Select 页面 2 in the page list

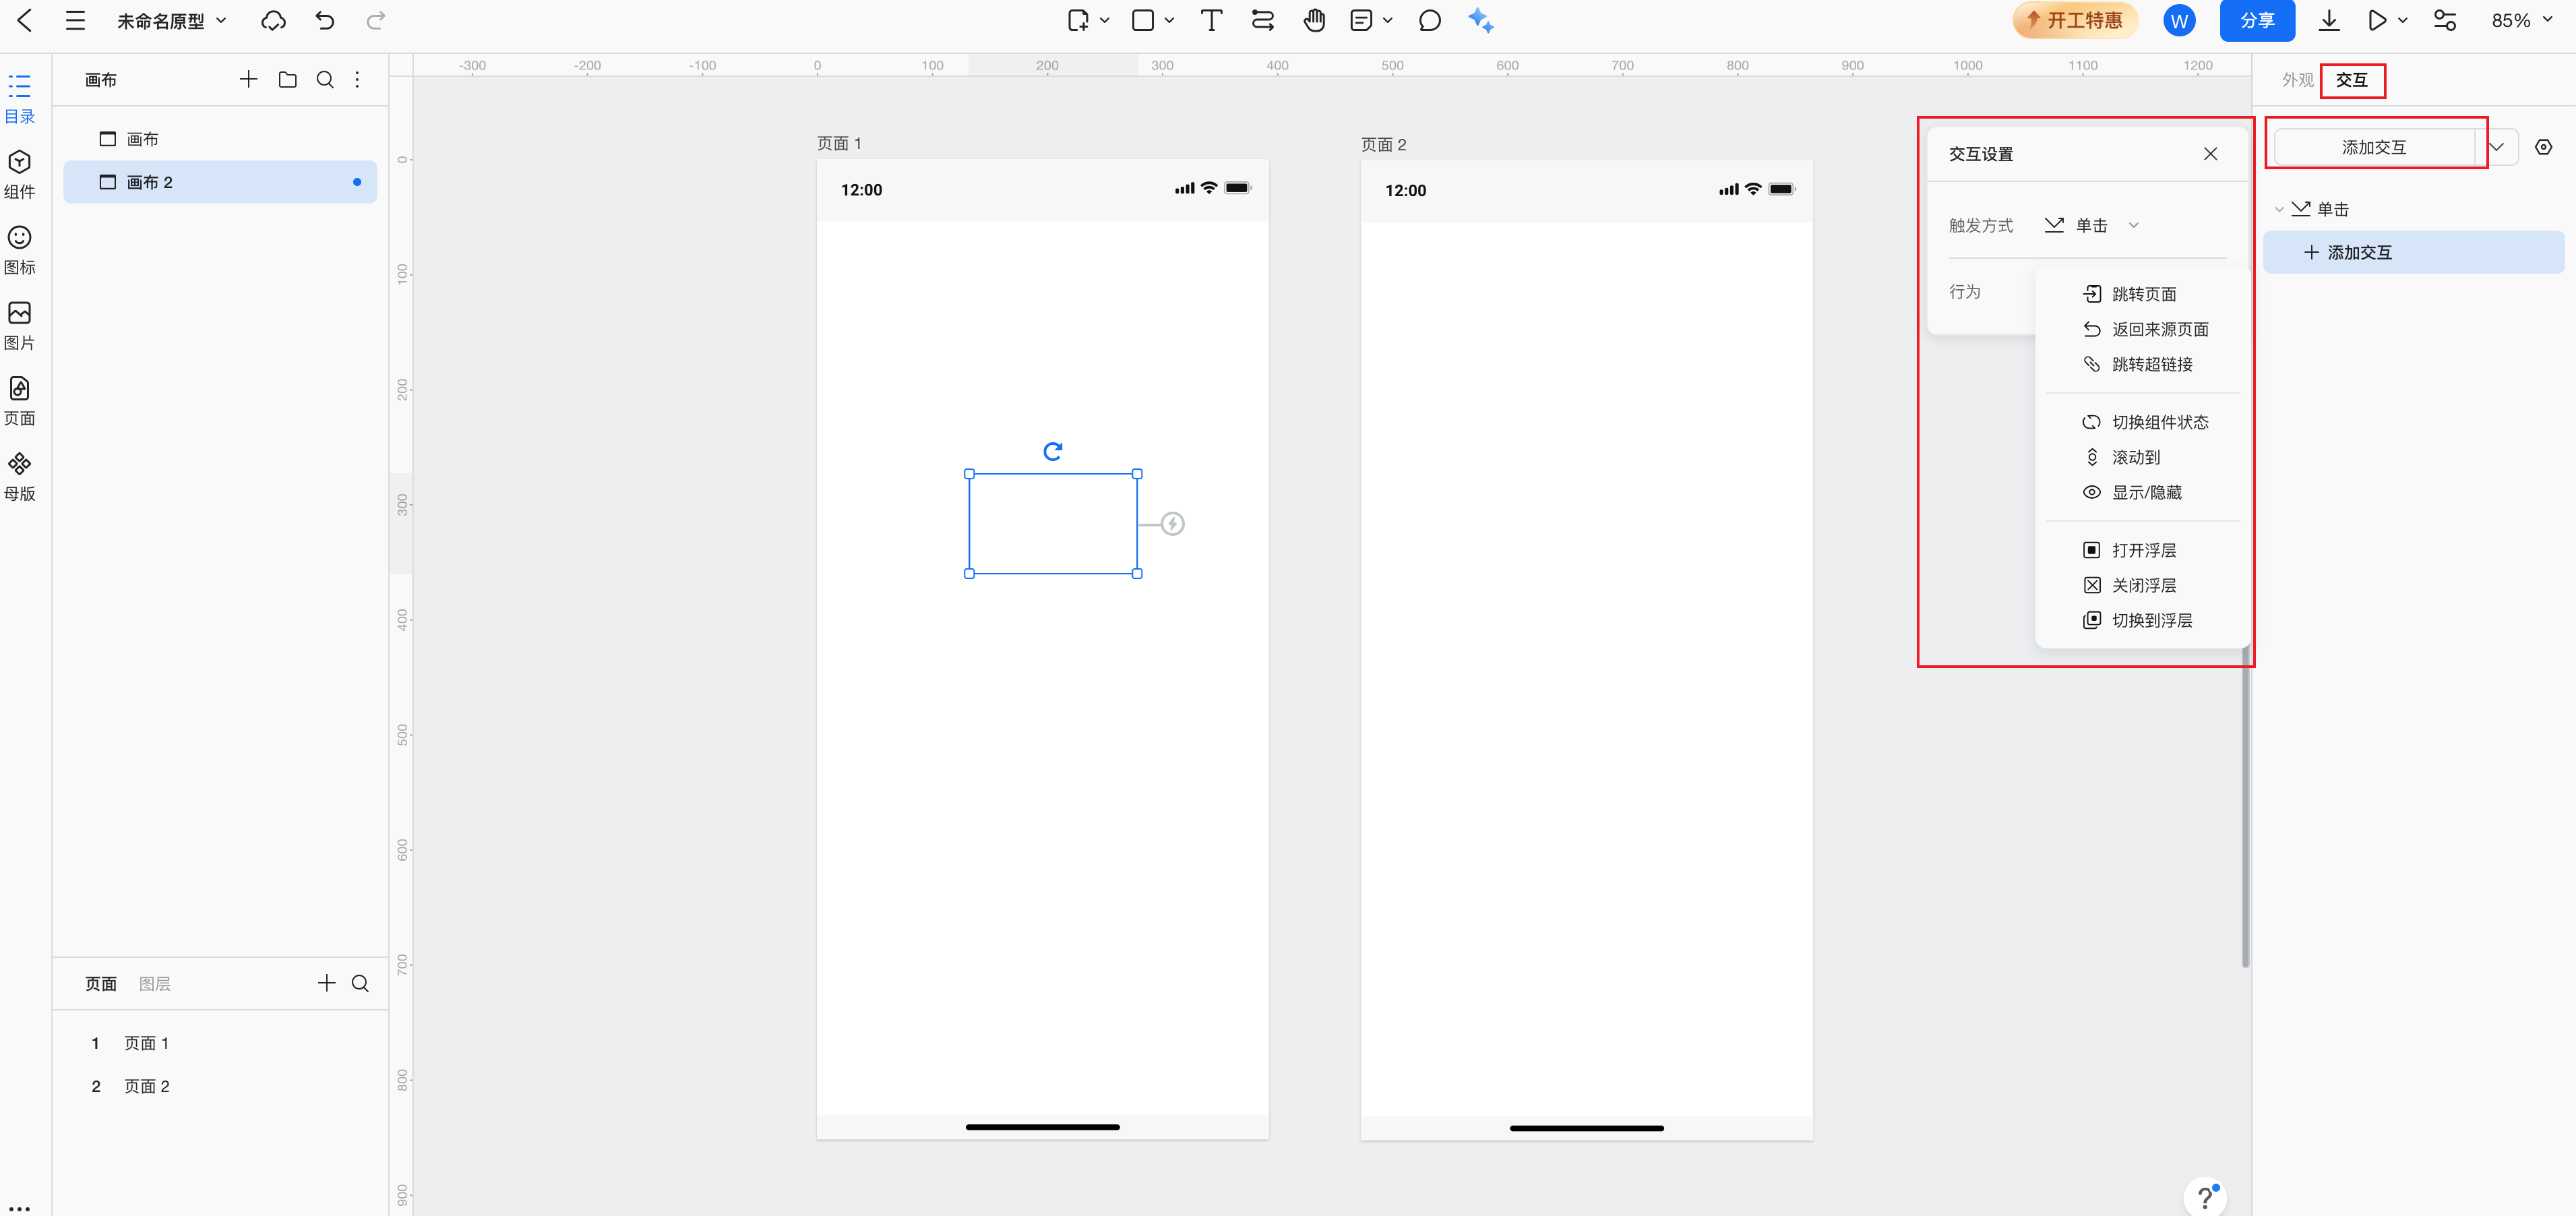click(x=220, y=1086)
